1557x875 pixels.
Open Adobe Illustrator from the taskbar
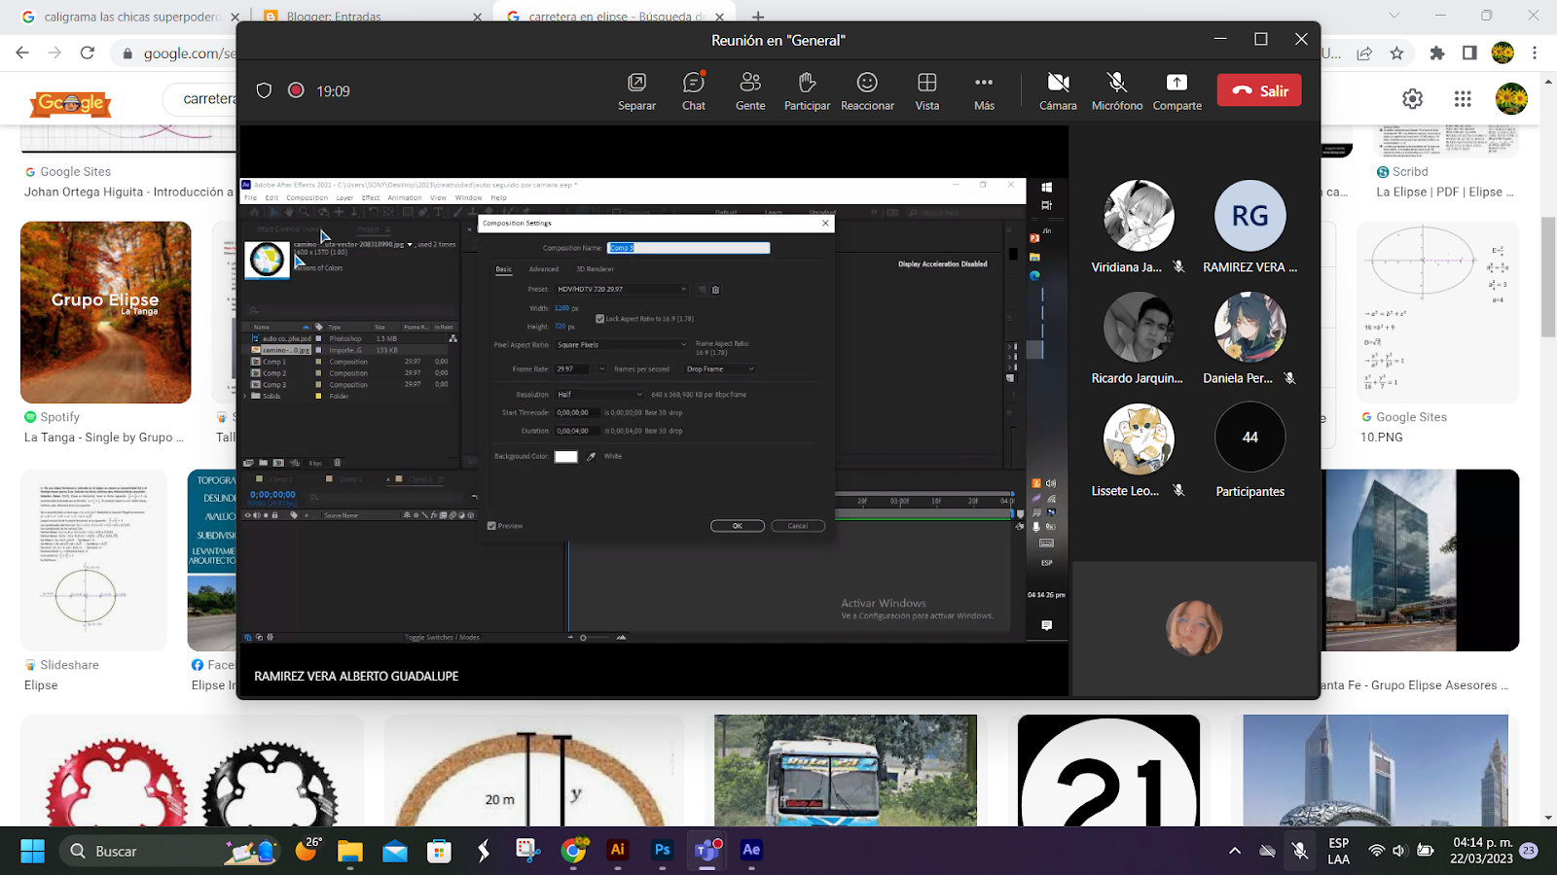[617, 850]
